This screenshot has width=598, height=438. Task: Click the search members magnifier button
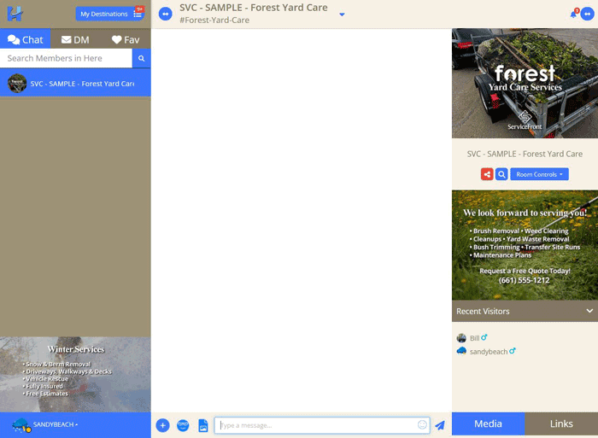click(142, 58)
